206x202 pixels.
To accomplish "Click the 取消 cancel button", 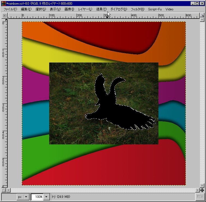I will click(x=200, y=197).
